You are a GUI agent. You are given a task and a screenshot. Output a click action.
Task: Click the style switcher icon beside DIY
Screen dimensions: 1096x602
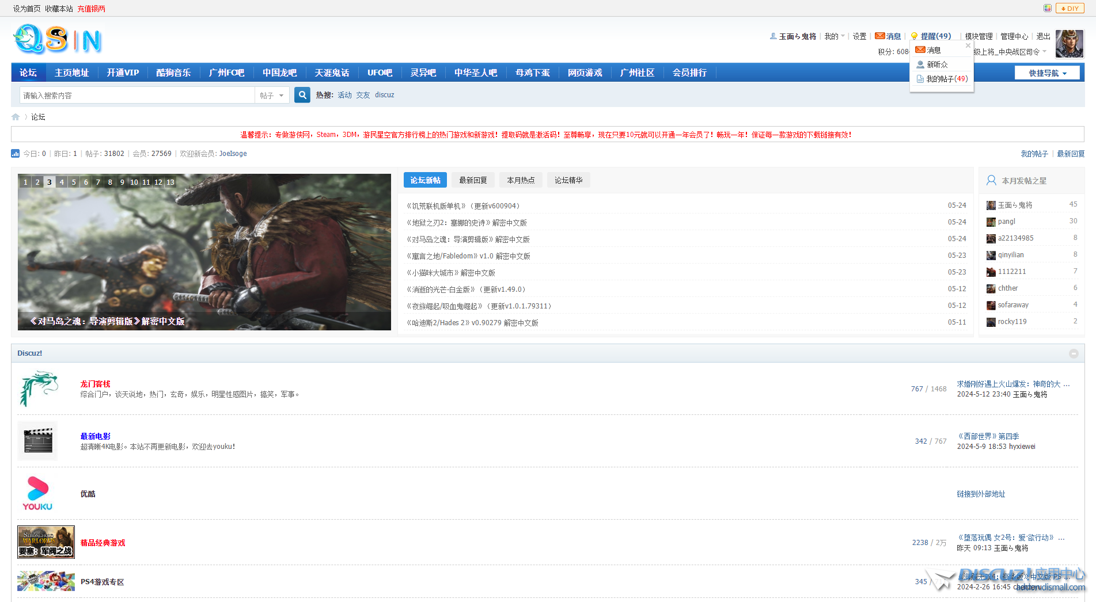click(x=1047, y=8)
